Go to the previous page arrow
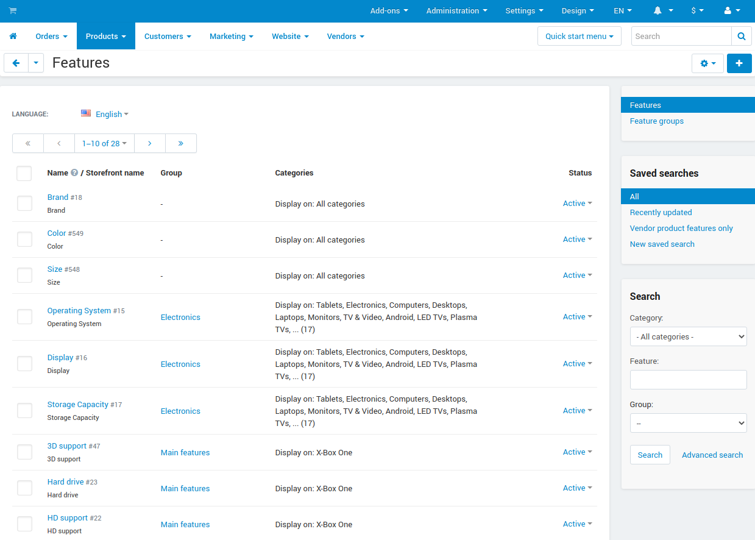Image resolution: width=755 pixels, height=540 pixels. pos(59,143)
